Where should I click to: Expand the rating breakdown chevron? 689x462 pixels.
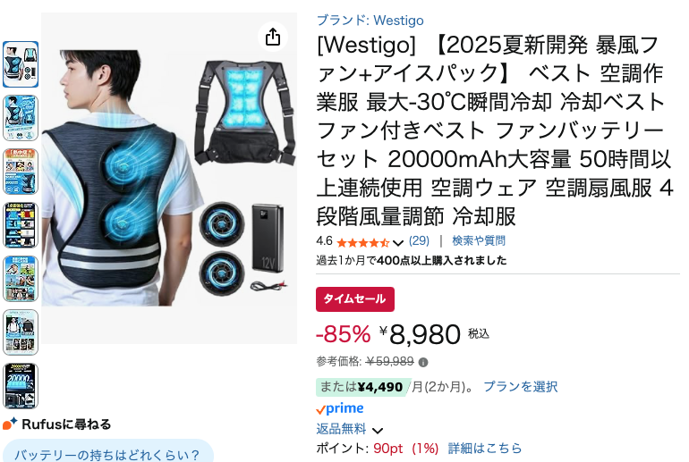(x=398, y=243)
